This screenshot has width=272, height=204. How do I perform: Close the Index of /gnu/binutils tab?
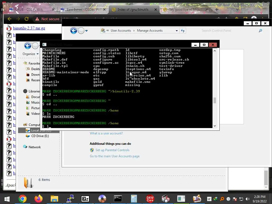(156, 10)
